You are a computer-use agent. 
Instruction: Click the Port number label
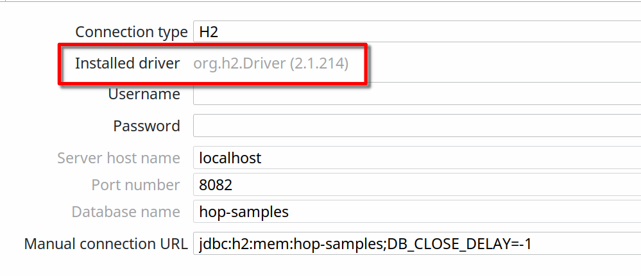pyautogui.click(x=135, y=185)
